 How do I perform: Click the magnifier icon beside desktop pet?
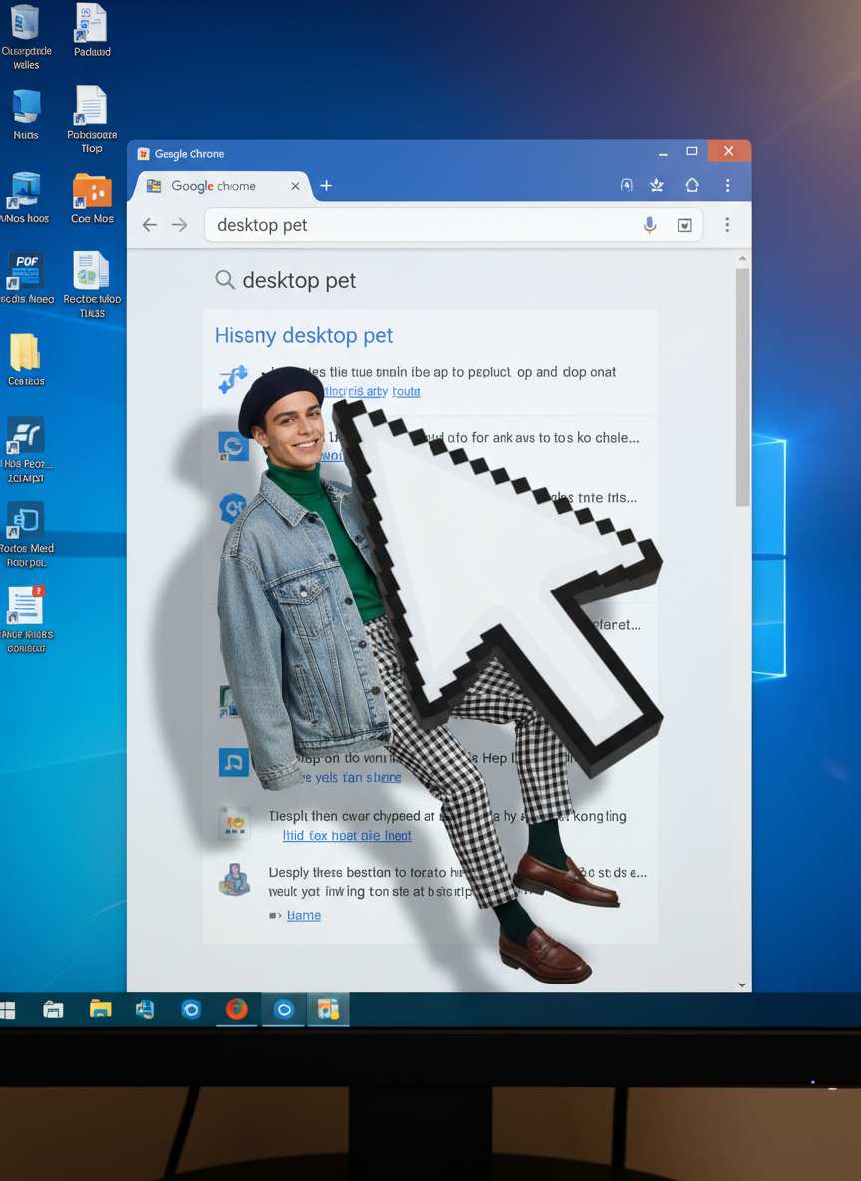(225, 280)
